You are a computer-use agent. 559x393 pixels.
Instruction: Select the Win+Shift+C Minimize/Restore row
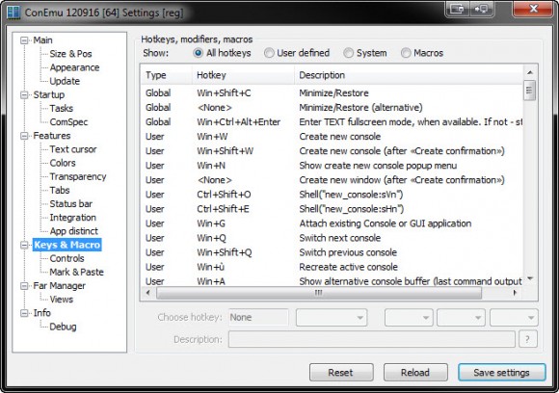point(332,93)
